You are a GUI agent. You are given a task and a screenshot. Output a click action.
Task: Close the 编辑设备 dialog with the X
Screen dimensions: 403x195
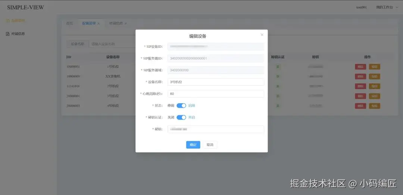click(262, 35)
